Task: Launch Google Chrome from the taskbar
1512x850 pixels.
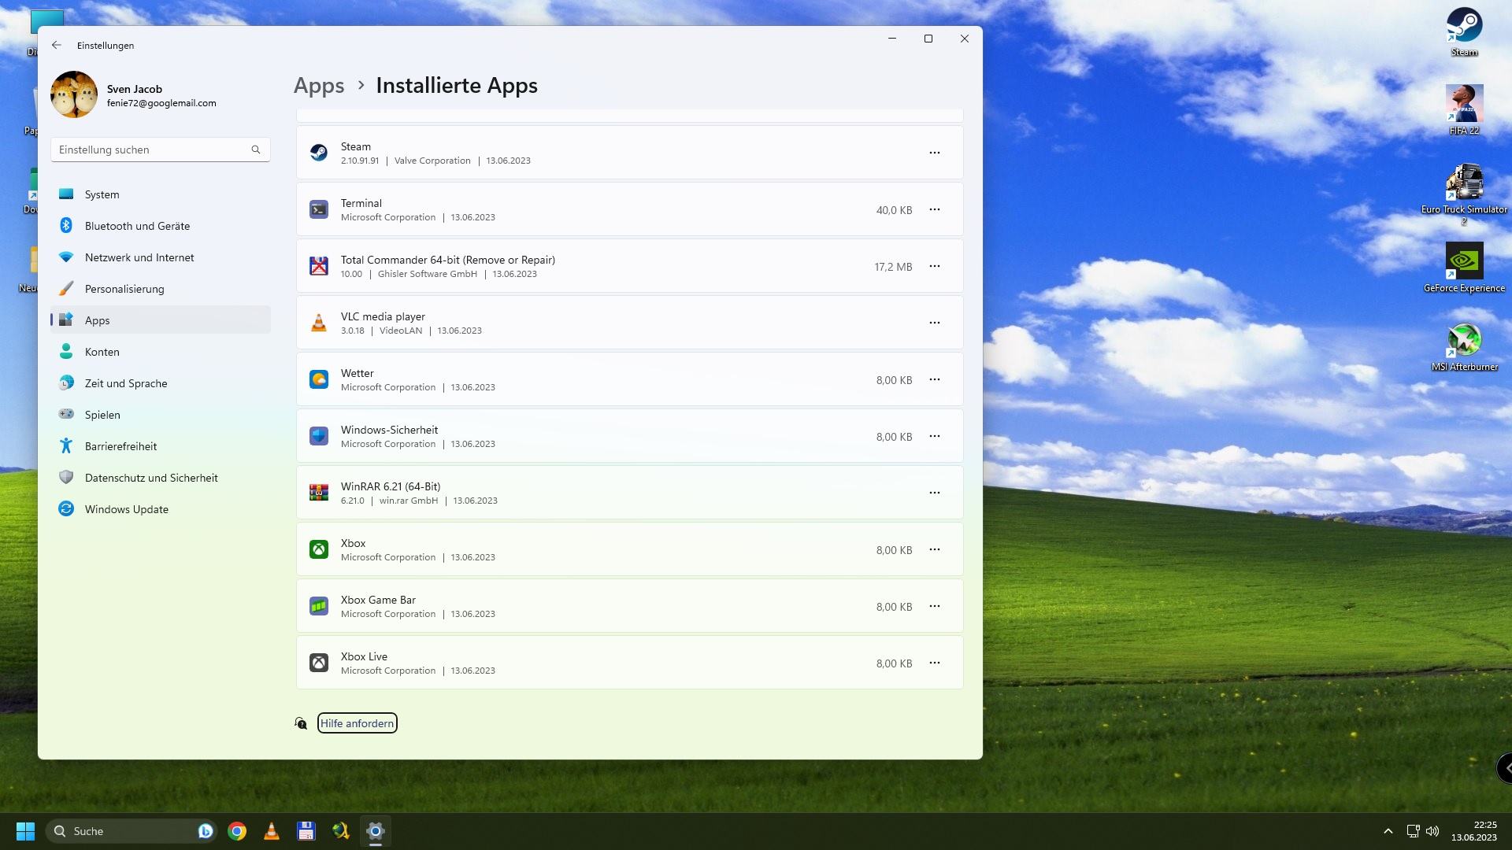Action: (x=237, y=831)
